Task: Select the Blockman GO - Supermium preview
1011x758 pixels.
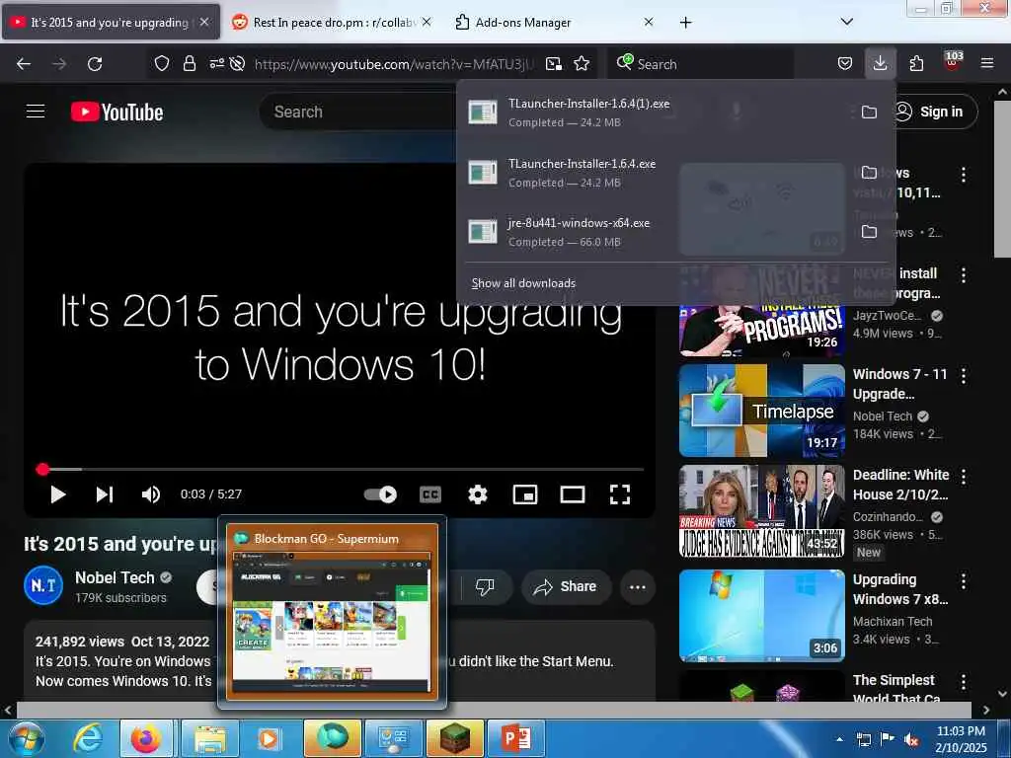Action: click(332, 612)
